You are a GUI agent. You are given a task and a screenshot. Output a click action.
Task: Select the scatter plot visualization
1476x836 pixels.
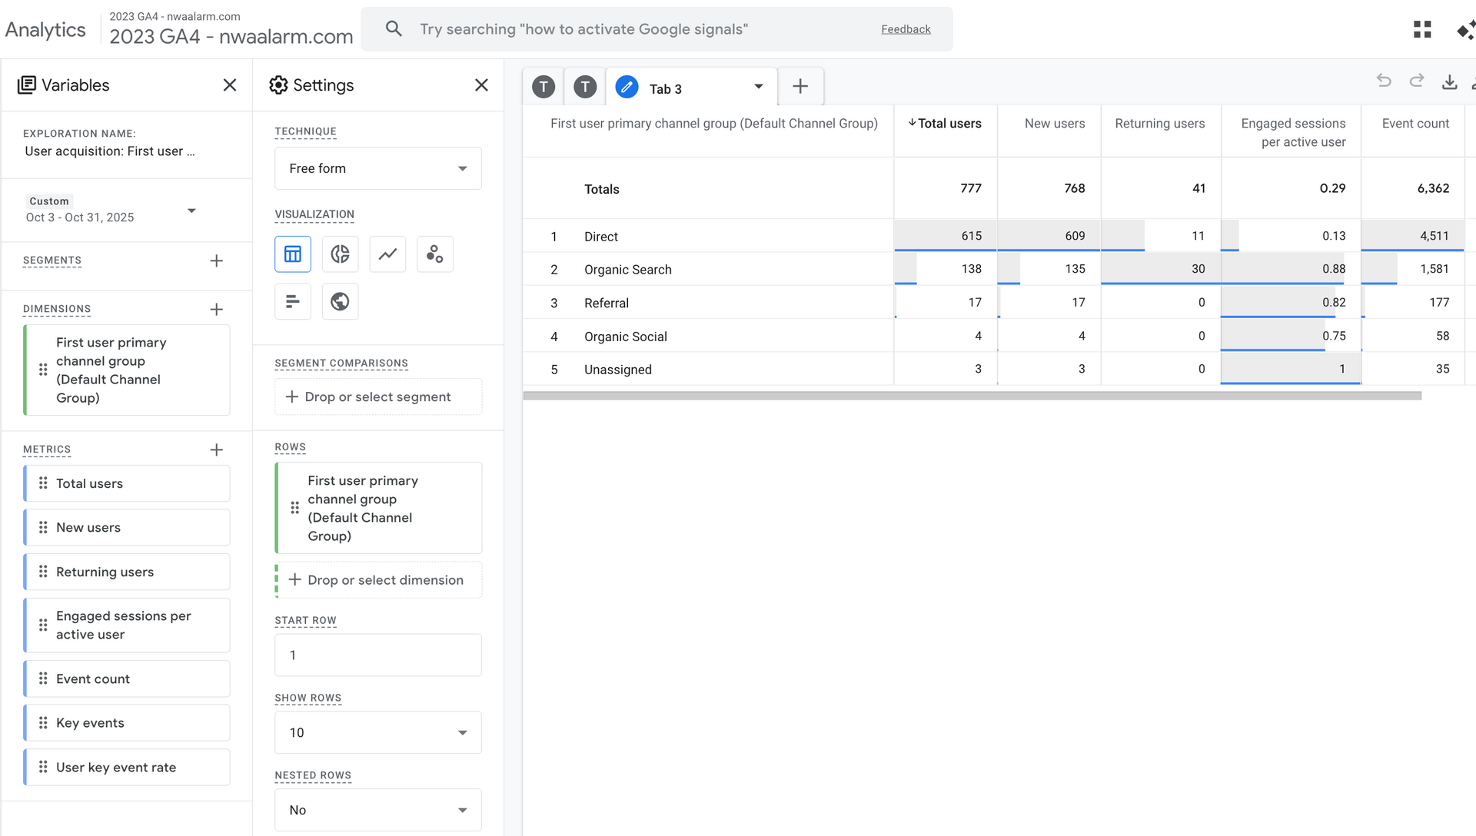point(435,254)
